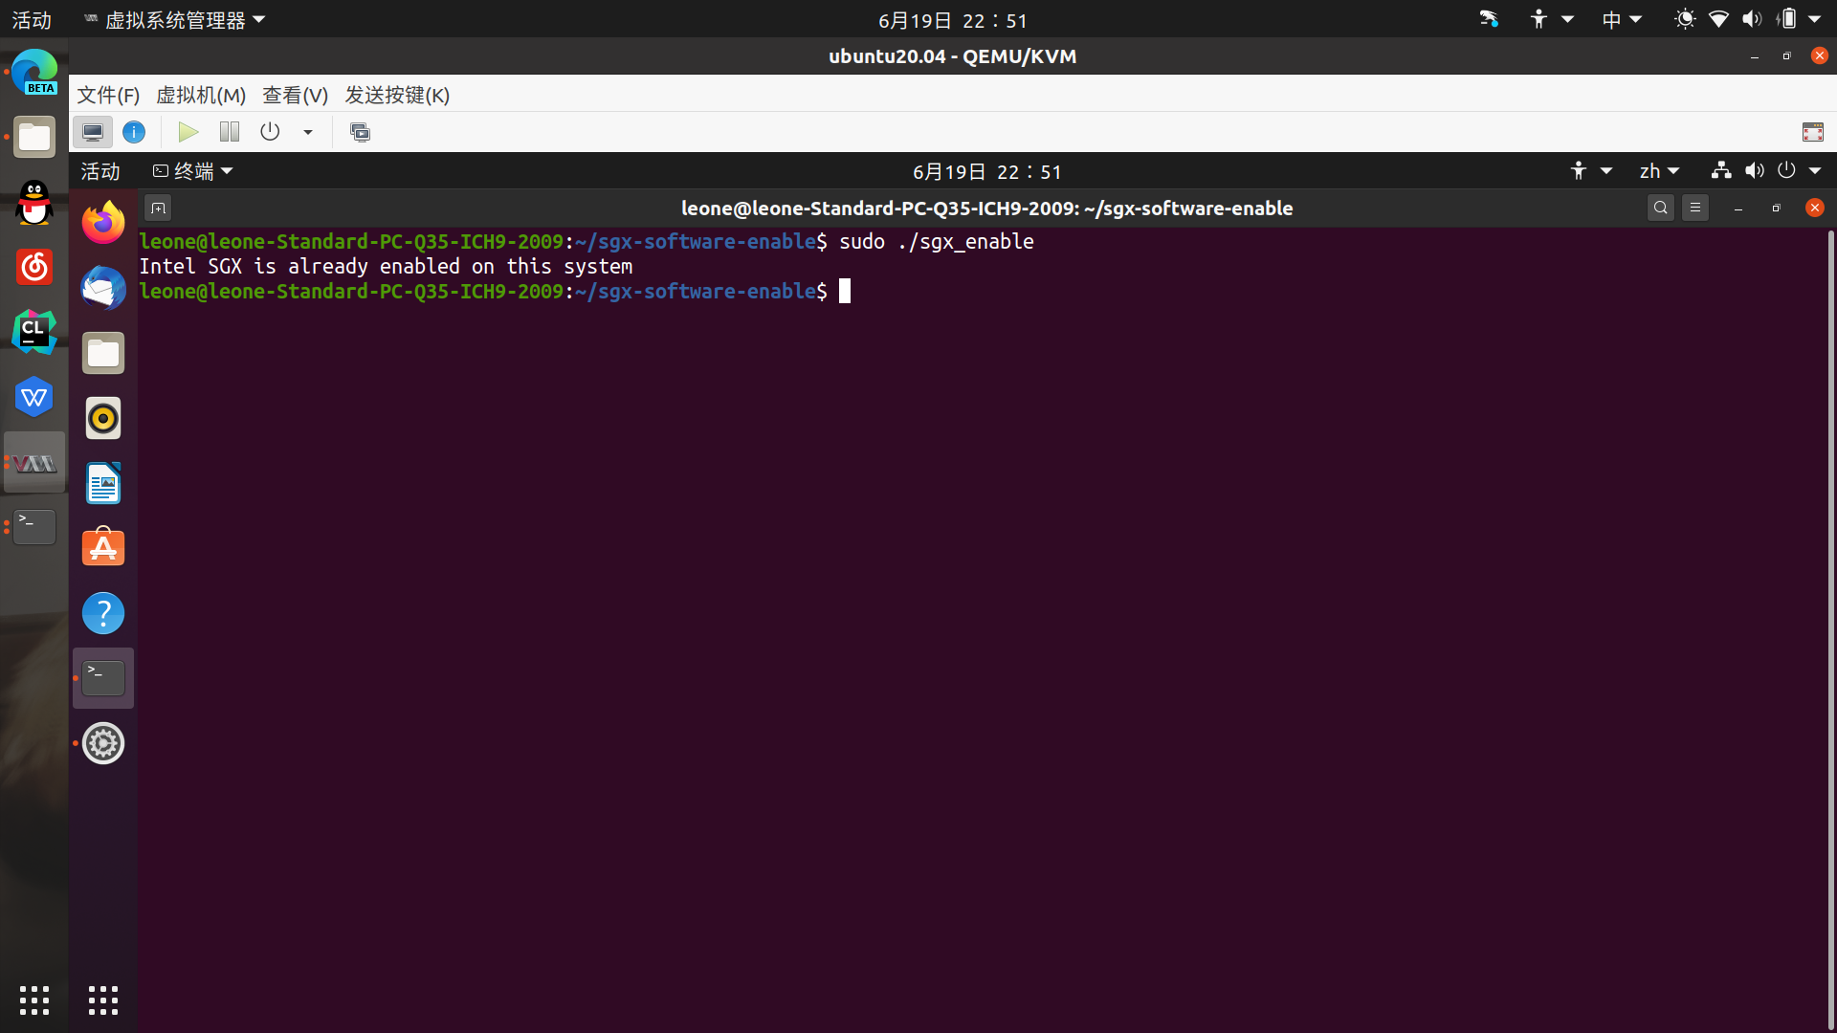Click 'Intel SGX is already enabled' output
The height and width of the screenshot is (1033, 1837).
[386, 266]
